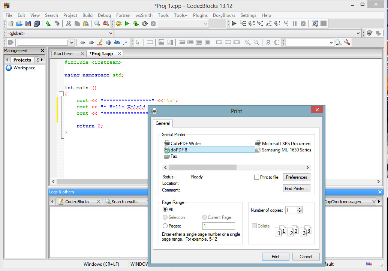Click the Step into debug icon
388x271 pixels.
(x=260, y=24)
